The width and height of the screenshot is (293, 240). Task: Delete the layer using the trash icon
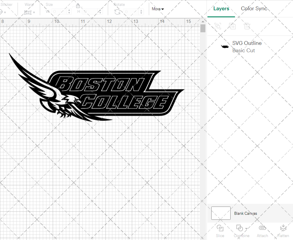247,26
